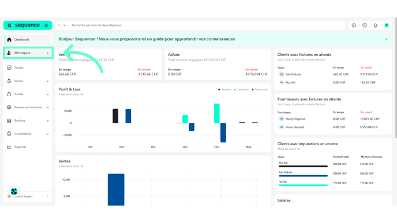Open the clock timer icon
Screen dimensions: 397x223
[365, 25]
